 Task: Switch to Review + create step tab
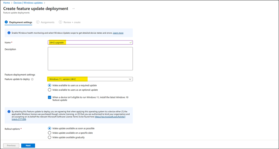70,22
